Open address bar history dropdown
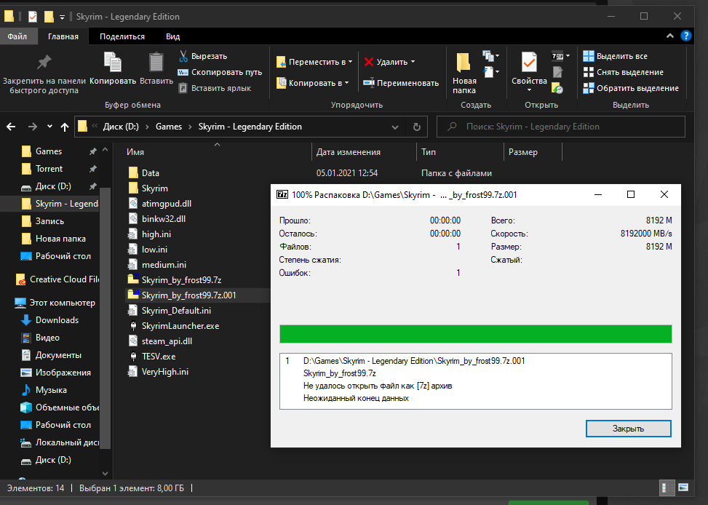This screenshot has height=505, width=708. pos(397,127)
